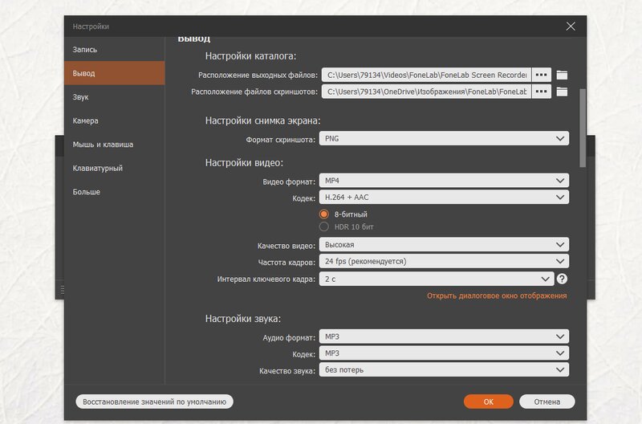Open the Открыть диалоговое окно отображения link

[497, 296]
